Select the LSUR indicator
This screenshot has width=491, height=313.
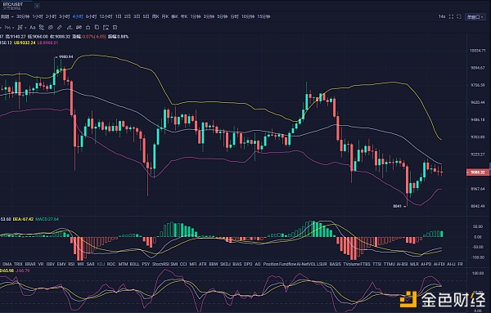(322, 264)
